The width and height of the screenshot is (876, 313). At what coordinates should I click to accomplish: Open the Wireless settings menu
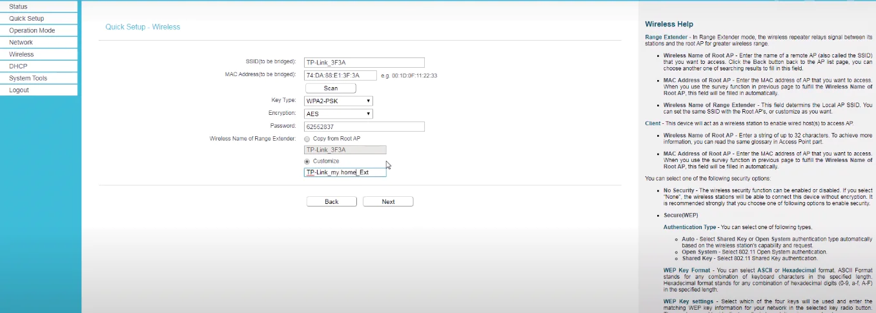click(21, 55)
